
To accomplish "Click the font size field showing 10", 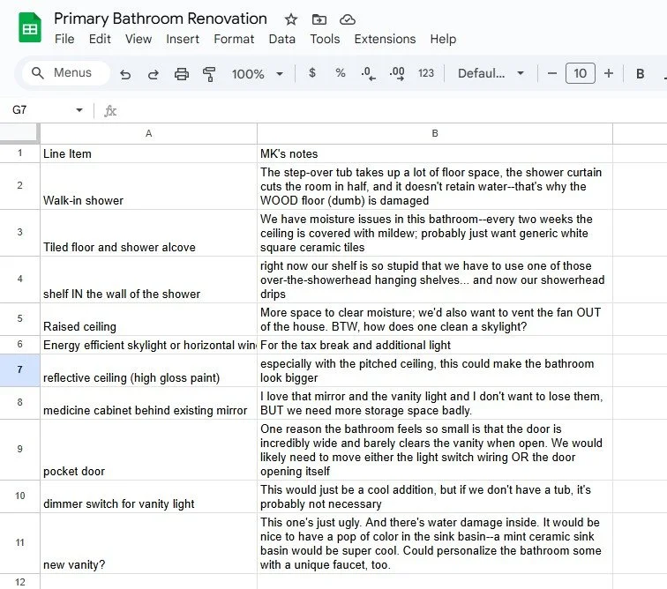I will 581,73.
